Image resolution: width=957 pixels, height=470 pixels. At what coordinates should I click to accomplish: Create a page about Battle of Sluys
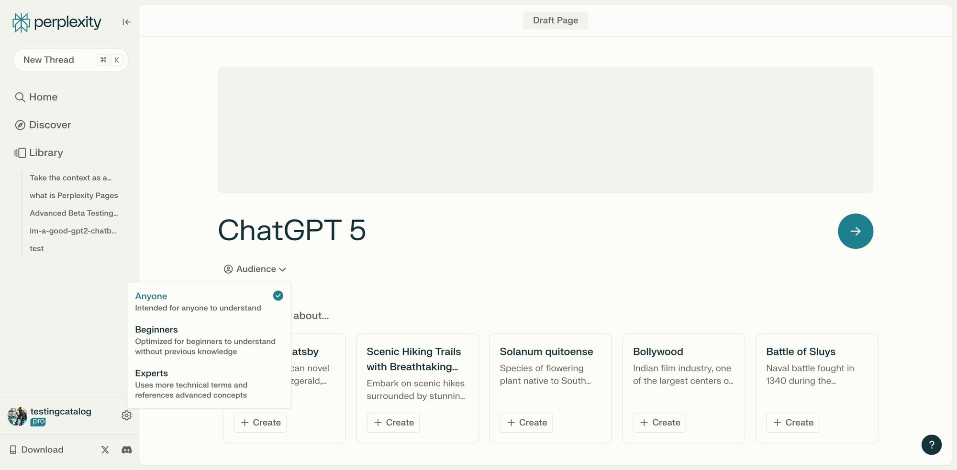pos(792,422)
